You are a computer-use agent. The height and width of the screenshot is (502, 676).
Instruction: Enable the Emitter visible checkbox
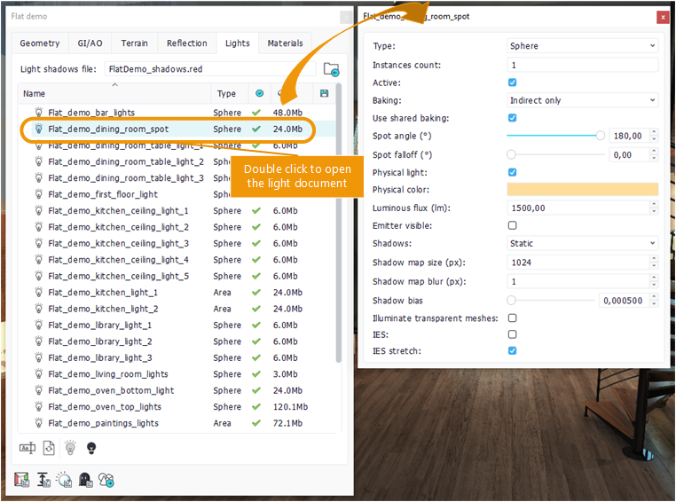click(x=512, y=225)
